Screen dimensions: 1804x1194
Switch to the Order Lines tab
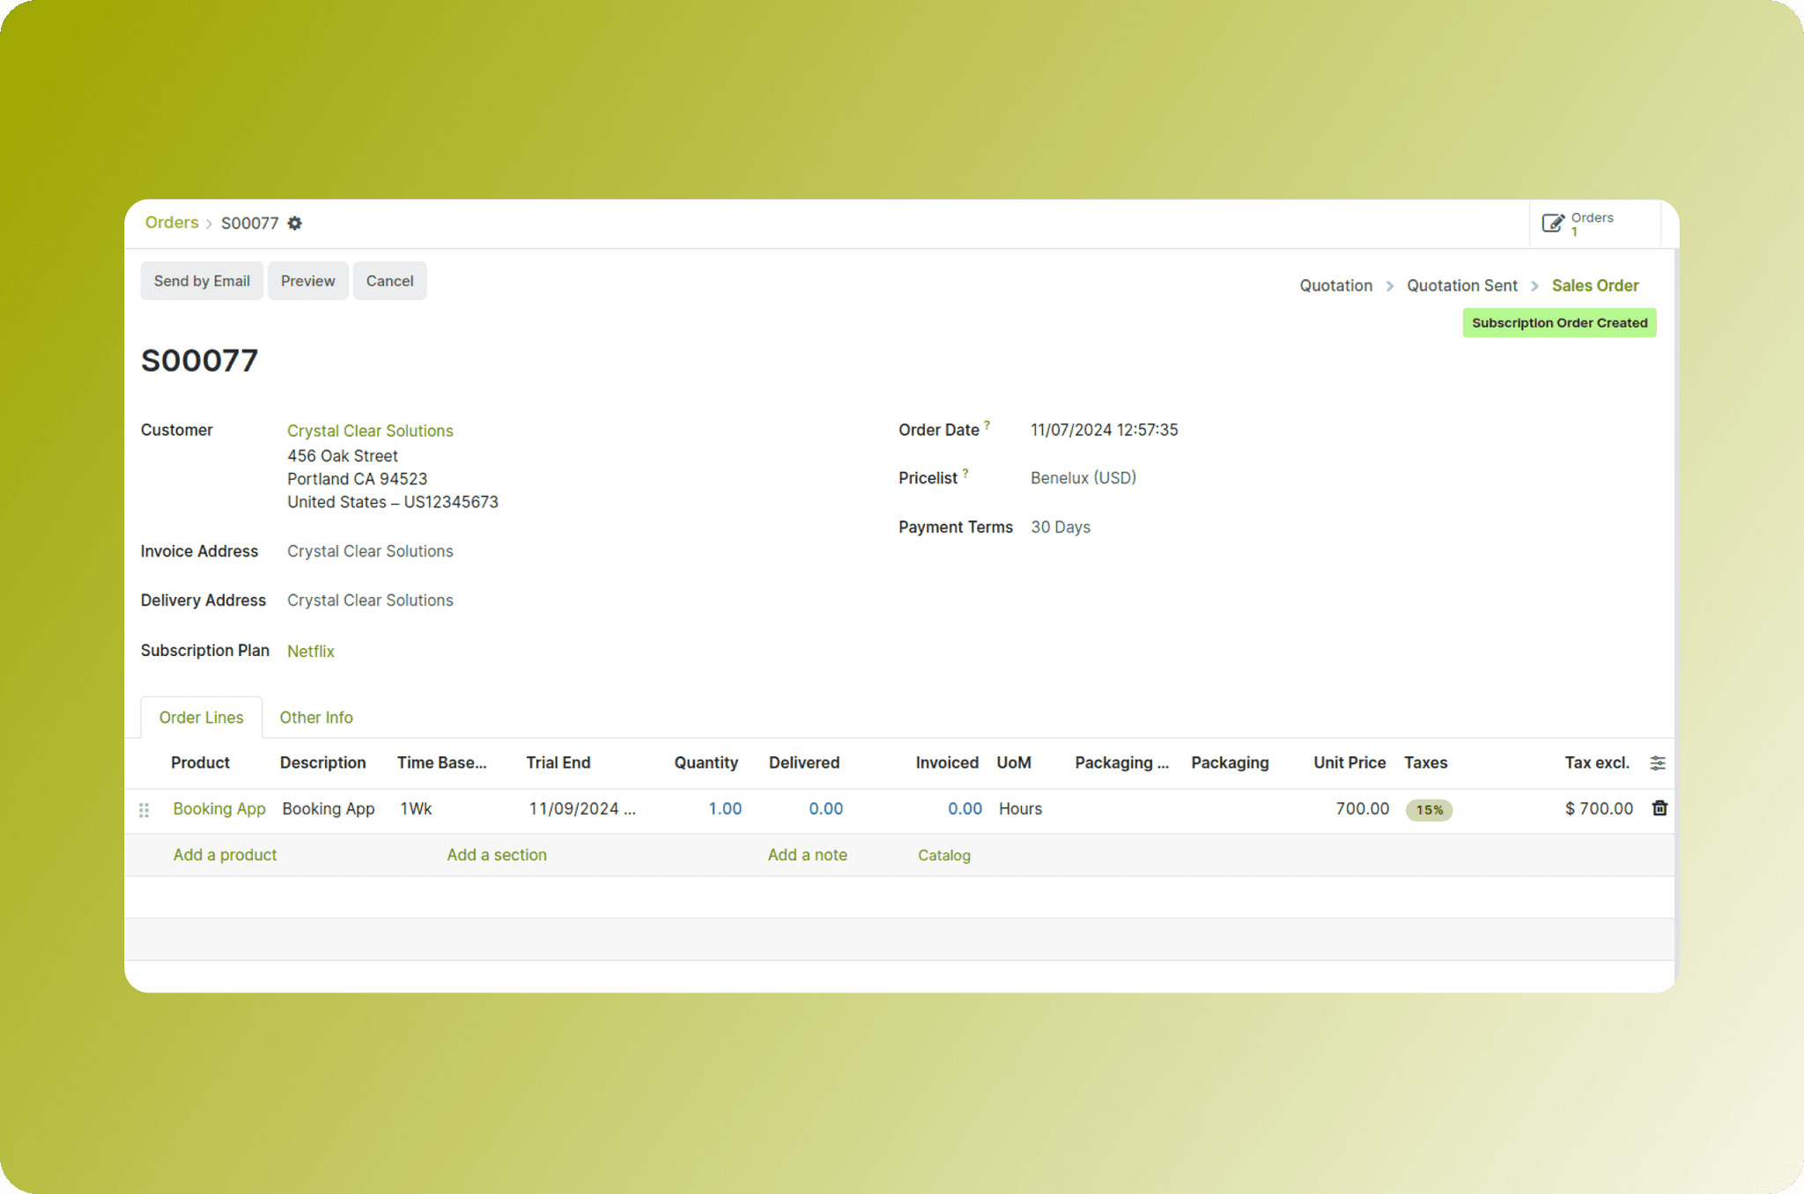coord(202,718)
